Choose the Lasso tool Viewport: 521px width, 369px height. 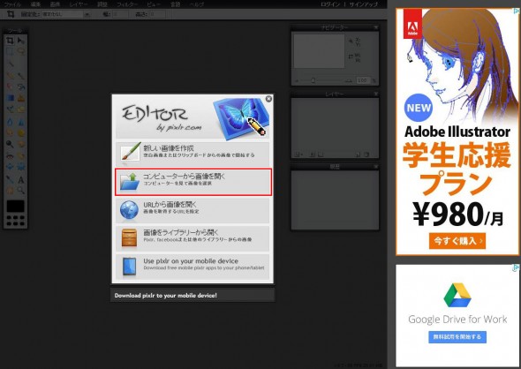click(20, 51)
